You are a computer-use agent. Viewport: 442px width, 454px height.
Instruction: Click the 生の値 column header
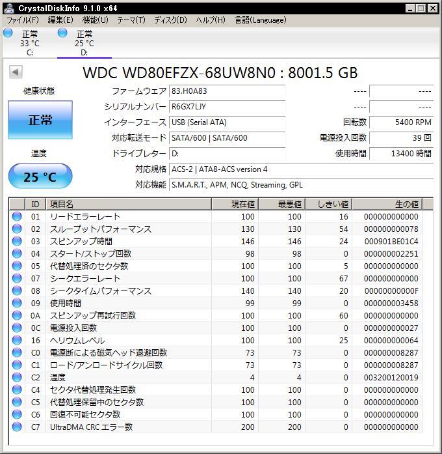387,204
